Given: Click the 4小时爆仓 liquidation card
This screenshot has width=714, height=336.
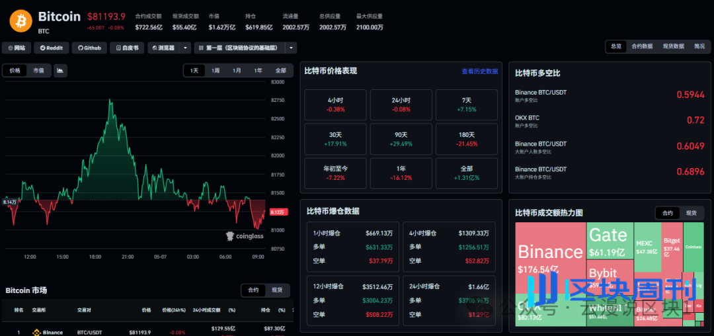Looking at the screenshot, I should (449, 247).
